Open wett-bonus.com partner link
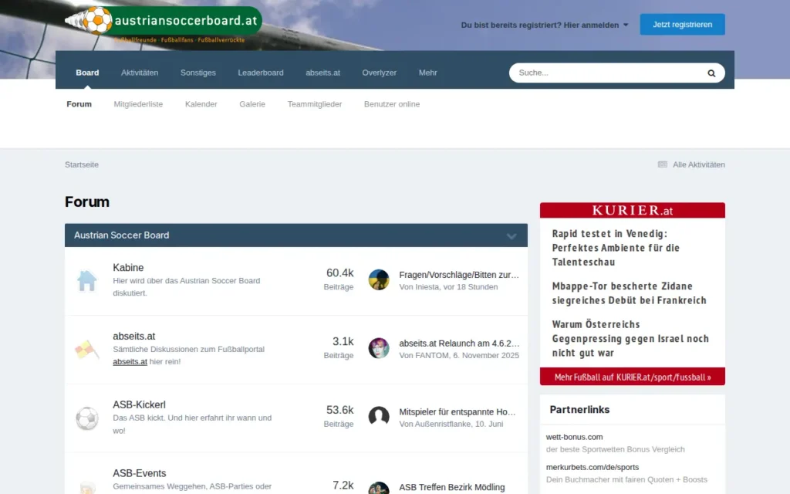This screenshot has height=494, width=790. (x=574, y=437)
